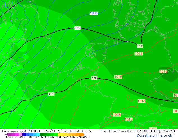The image size is (178, 138).
Task: Click the lowest 1018 pressure label
Action: pos(129,119)
